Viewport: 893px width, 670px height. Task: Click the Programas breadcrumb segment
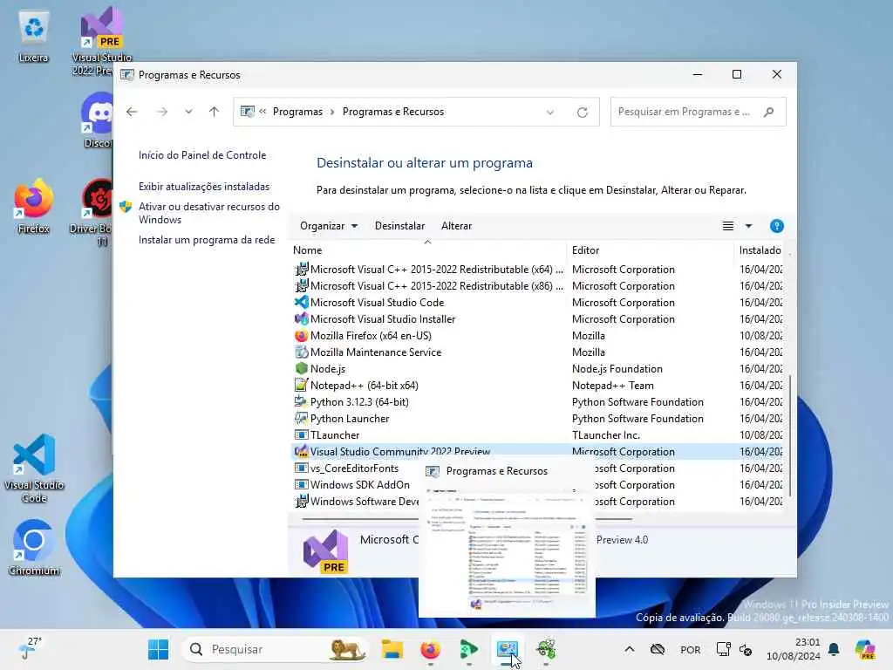[297, 112]
